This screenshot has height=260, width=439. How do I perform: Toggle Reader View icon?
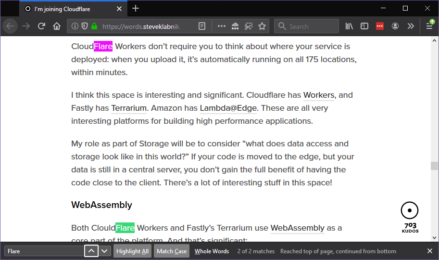click(202, 26)
